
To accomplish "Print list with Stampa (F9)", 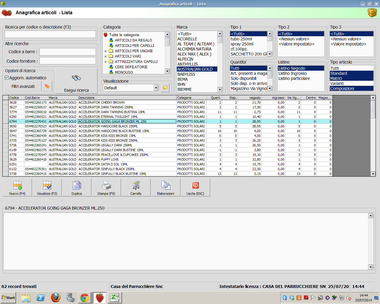I will (106, 187).
